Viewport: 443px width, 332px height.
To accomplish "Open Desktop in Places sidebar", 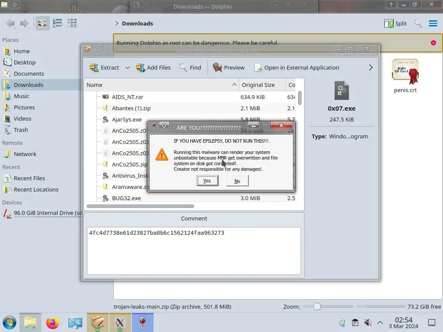I will point(41,62).
